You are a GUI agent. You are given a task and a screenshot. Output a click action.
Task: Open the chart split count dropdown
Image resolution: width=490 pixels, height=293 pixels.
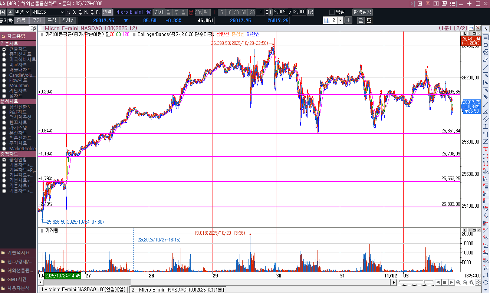pyautogui.click(x=340, y=20)
